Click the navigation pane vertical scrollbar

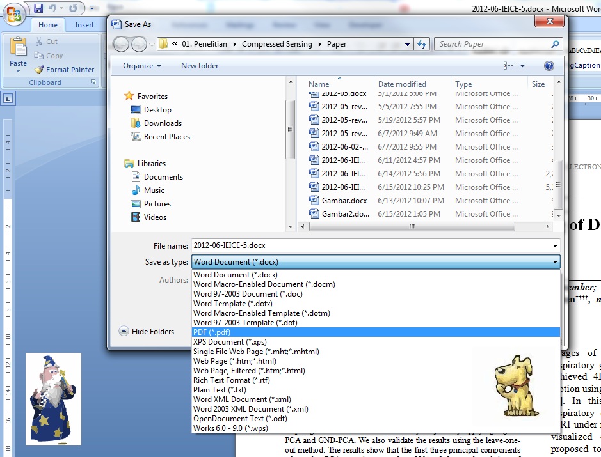(x=290, y=129)
